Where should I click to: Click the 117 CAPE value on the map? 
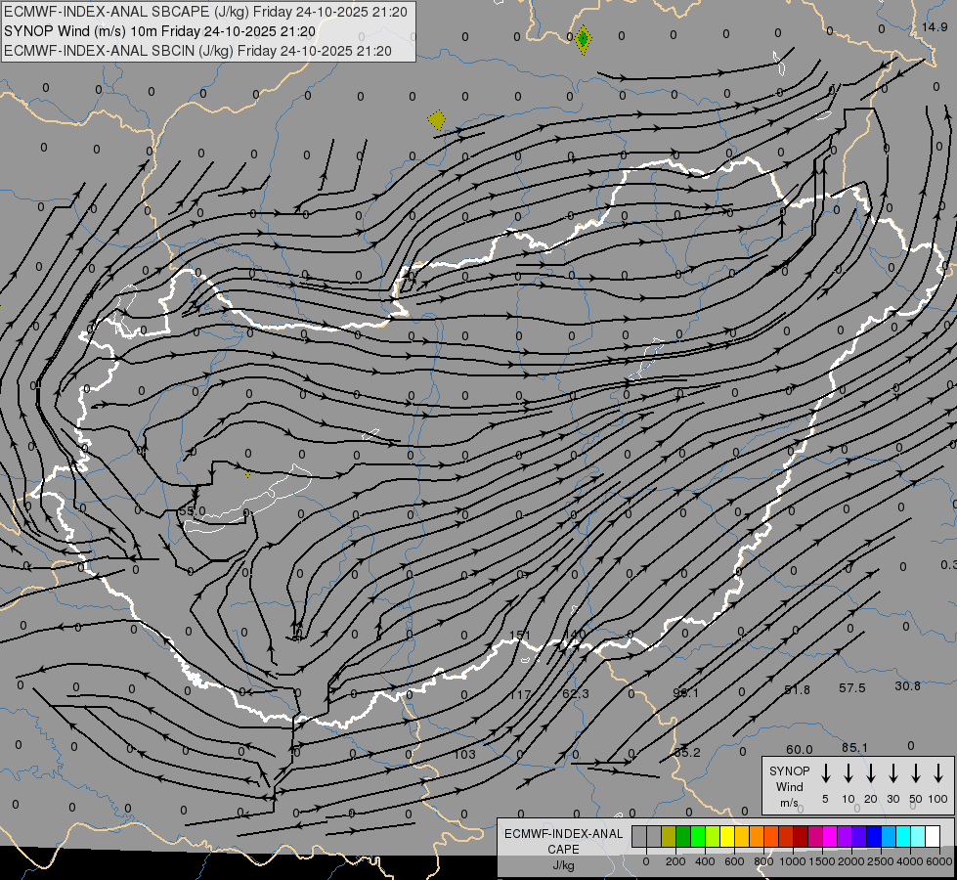519,694
